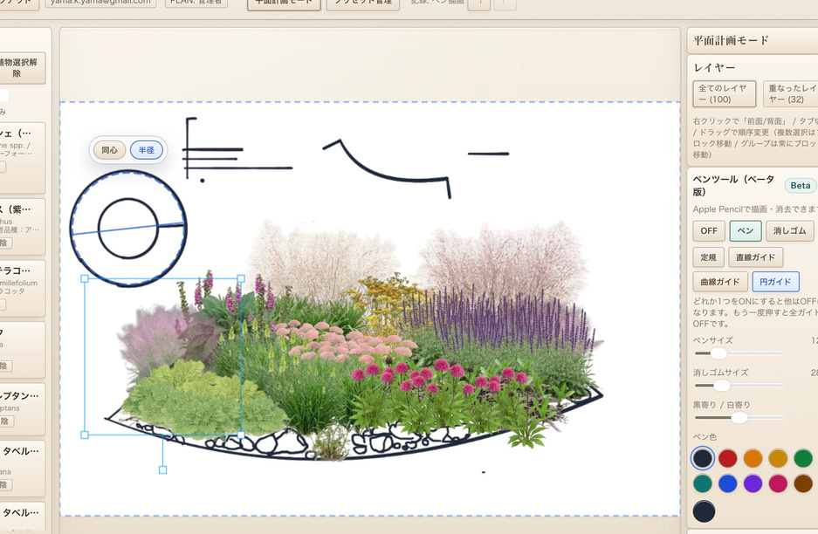The width and height of the screenshot is (818, 534).
Task: Turn the pen tool OFF
Action: pos(708,231)
